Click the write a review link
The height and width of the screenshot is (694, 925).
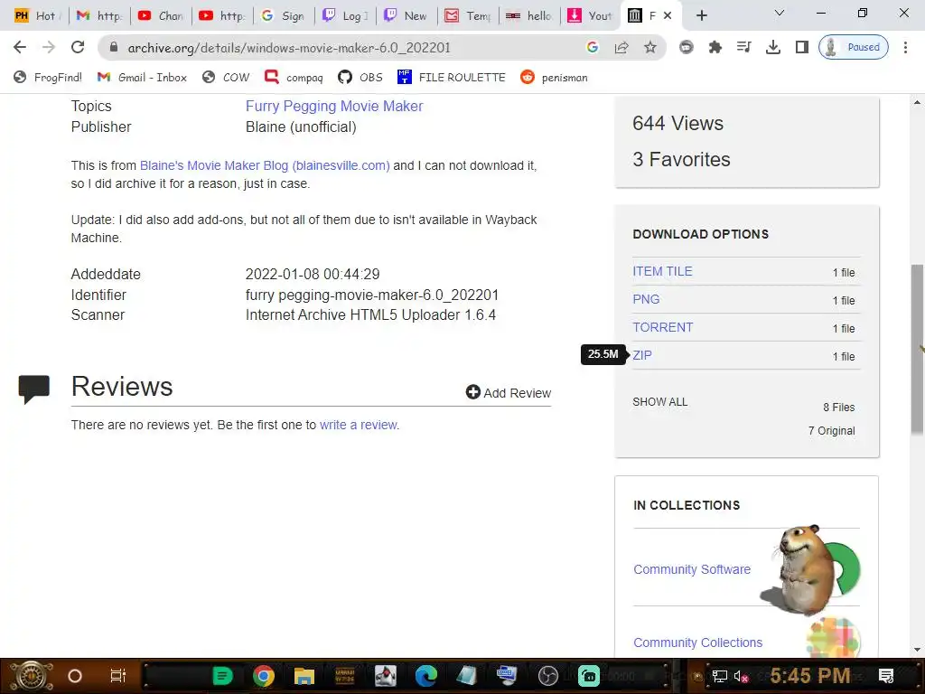(x=358, y=425)
